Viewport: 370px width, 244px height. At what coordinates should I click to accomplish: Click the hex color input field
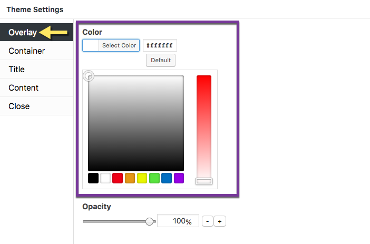(160, 45)
